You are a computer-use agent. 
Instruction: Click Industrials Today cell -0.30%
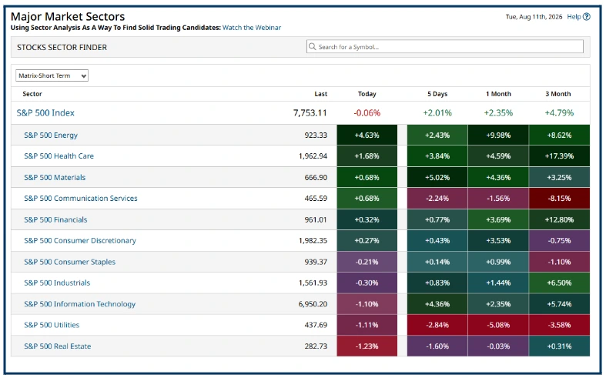pos(367,283)
